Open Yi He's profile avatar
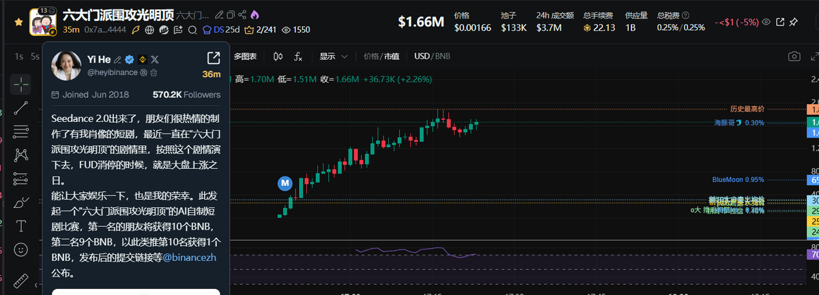819x295 pixels. 66,65
